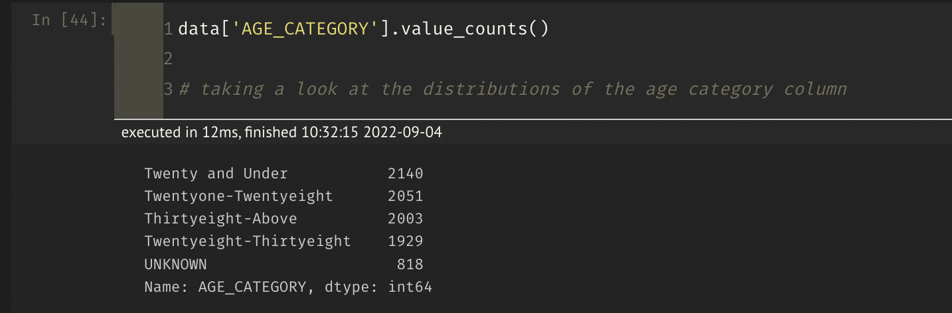The image size is (952, 313).
Task: Place cursor on empty code line 2
Action: click(x=398, y=59)
